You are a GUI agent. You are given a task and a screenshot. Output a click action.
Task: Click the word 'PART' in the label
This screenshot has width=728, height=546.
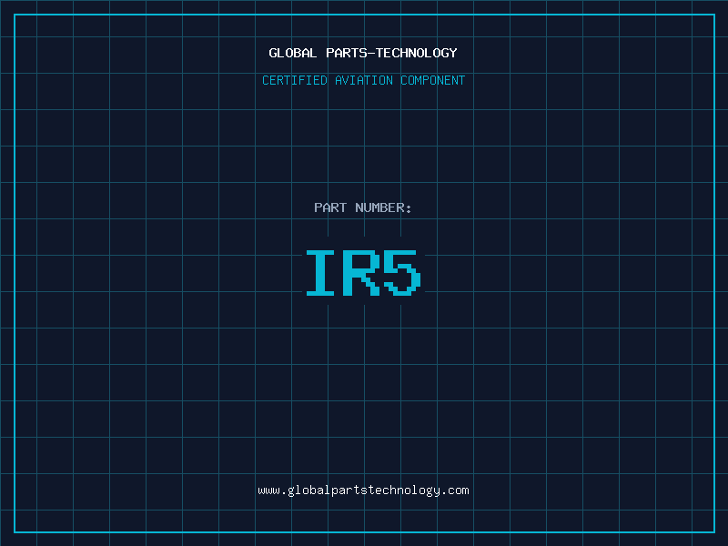point(330,207)
